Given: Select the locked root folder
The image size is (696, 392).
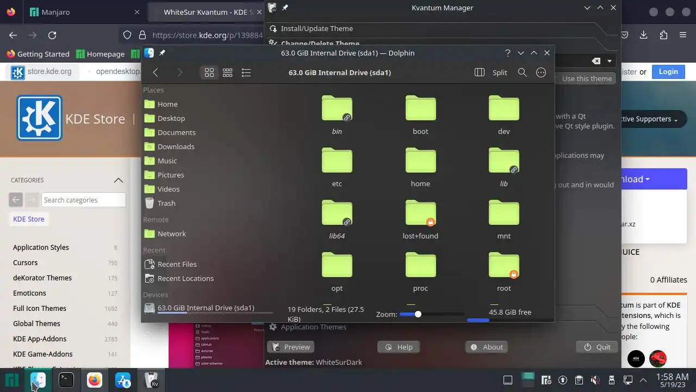Looking at the screenshot, I should [504, 265].
